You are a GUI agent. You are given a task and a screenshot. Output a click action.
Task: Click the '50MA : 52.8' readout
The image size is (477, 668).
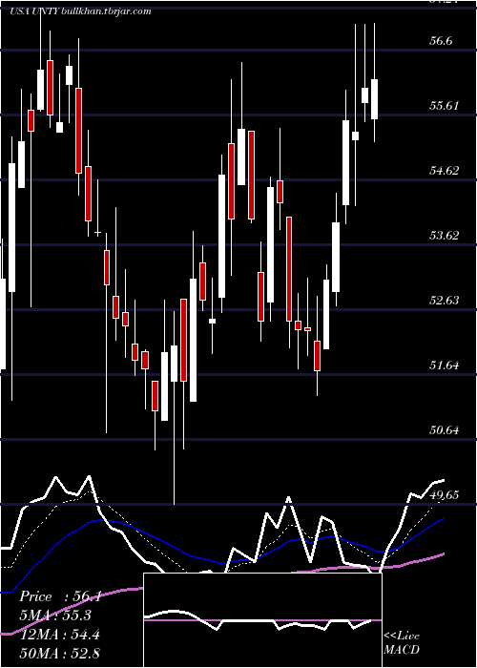point(59,653)
